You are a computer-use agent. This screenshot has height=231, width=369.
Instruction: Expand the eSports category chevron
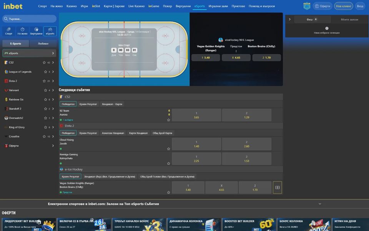click(53, 53)
